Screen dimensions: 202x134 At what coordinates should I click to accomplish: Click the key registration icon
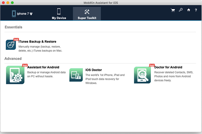181,10
